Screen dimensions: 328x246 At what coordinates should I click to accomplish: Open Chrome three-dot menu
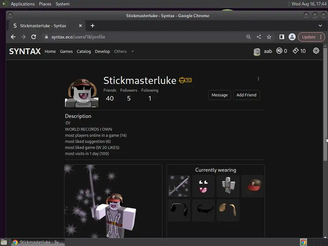point(321,37)
